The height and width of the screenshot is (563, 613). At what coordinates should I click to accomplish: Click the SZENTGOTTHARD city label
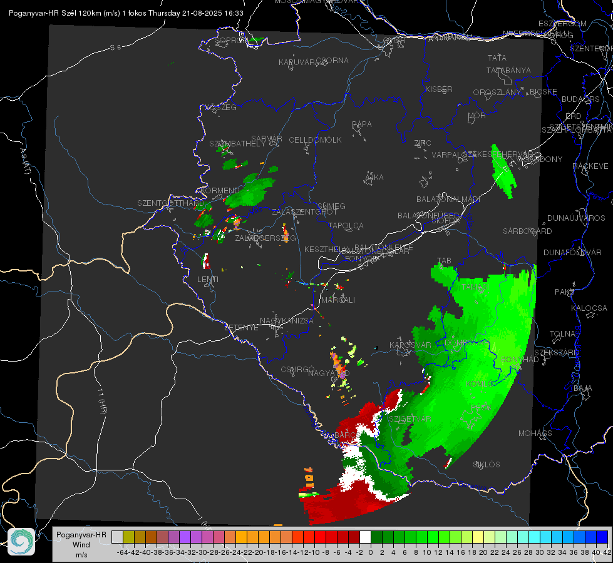tap(171, 203)
